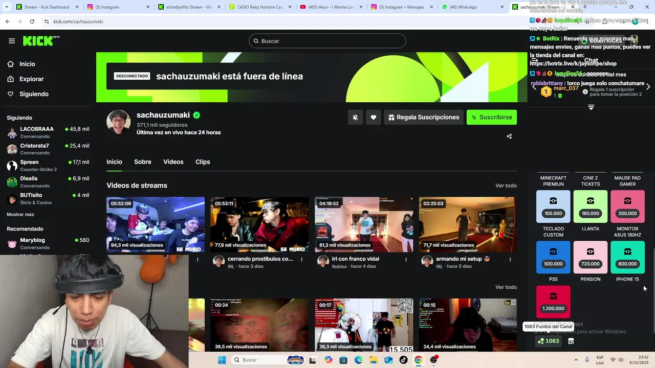Click the green Suscribirse button
655x368 pixels.
coord(492,117)
